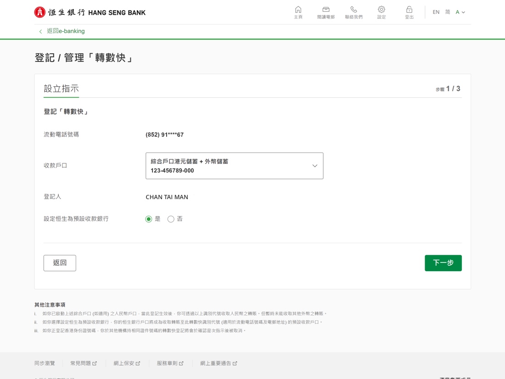Screen dimensions: 505x379
Task: Open the 常見問題 footer link
Action: pyautogui.click(x=80, y=363)
